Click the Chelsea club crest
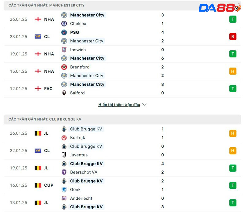This screenshot has height=212, width=245. click(64, 24)
